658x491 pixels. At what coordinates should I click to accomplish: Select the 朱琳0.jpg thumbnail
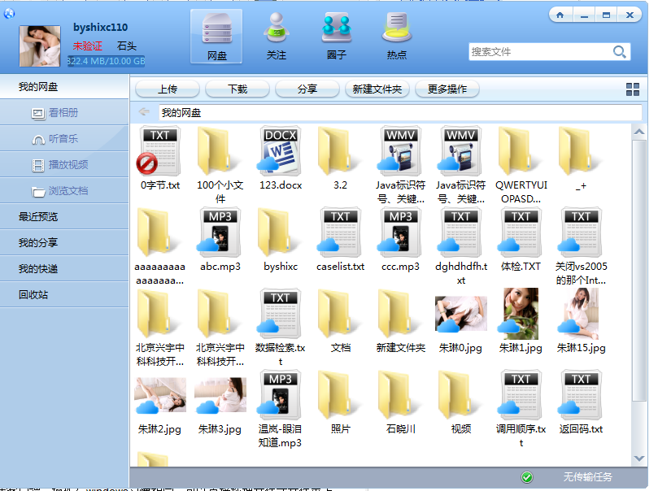[461, 314]
